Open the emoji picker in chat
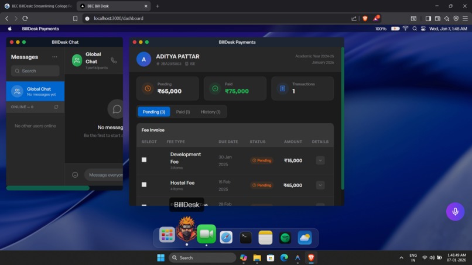The width and height of the screenshot is (472, 265). pos(75,175)
